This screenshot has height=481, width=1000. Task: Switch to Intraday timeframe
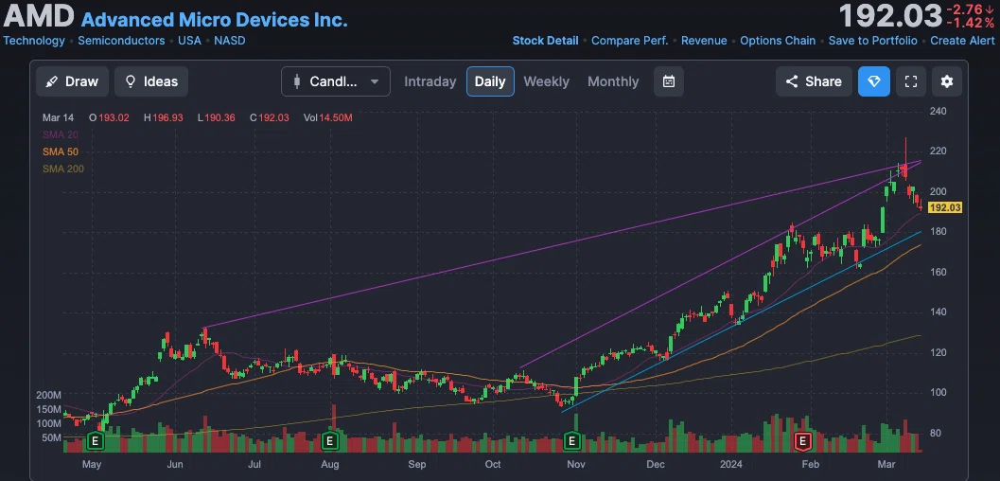click(x=430, y=81)
